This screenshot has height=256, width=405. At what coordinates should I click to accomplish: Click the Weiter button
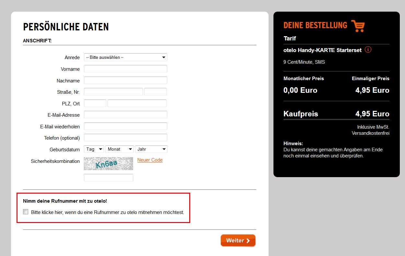(x=238, y=240)
